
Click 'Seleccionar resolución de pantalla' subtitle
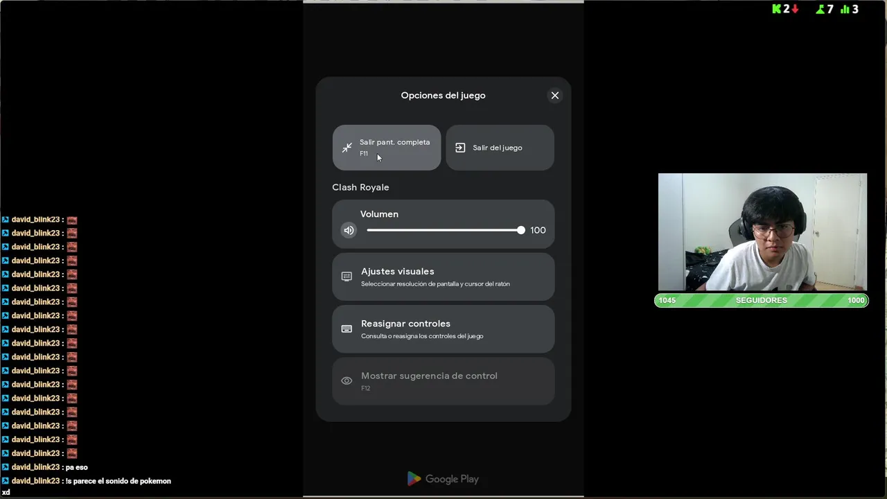(x=435, y=284)
